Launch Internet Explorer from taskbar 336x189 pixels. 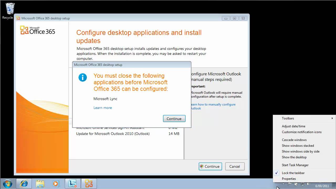coord(24,183)
